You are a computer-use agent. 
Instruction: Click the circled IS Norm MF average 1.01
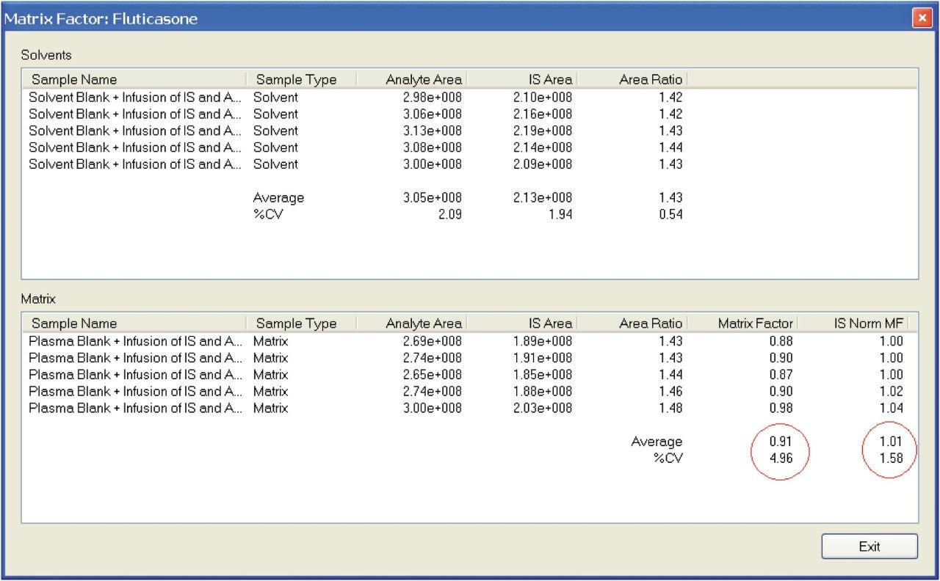889,441
